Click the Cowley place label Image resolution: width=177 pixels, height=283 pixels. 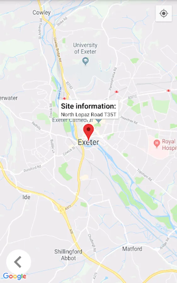[x=41, y=13]
